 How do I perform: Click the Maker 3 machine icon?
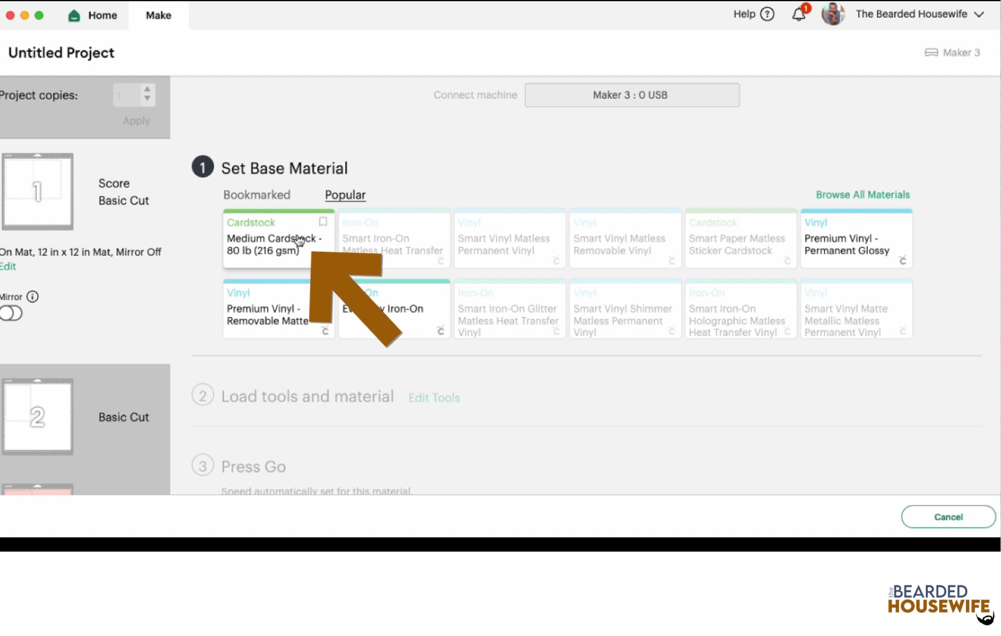[x=931, y=53]
